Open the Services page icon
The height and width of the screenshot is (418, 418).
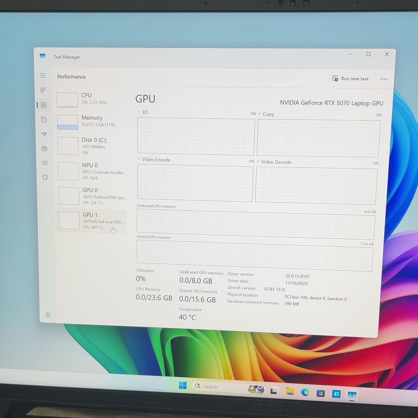(x=45, y=177)
